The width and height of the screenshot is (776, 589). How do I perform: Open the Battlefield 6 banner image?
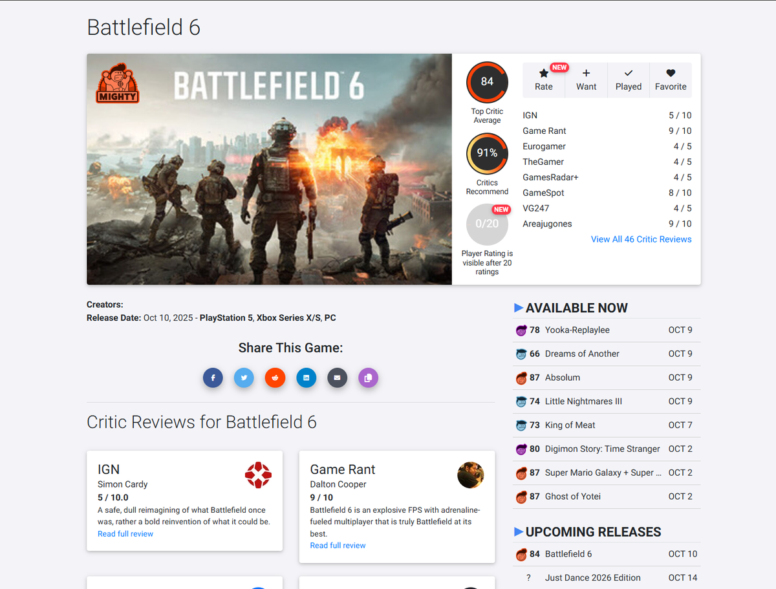[x=269, y=169]
